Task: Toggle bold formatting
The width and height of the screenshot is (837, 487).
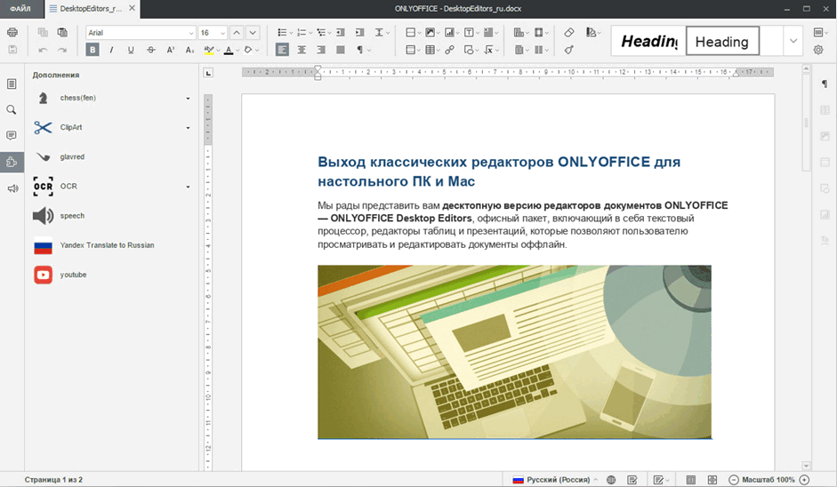Action: click(x=93, y=50)
